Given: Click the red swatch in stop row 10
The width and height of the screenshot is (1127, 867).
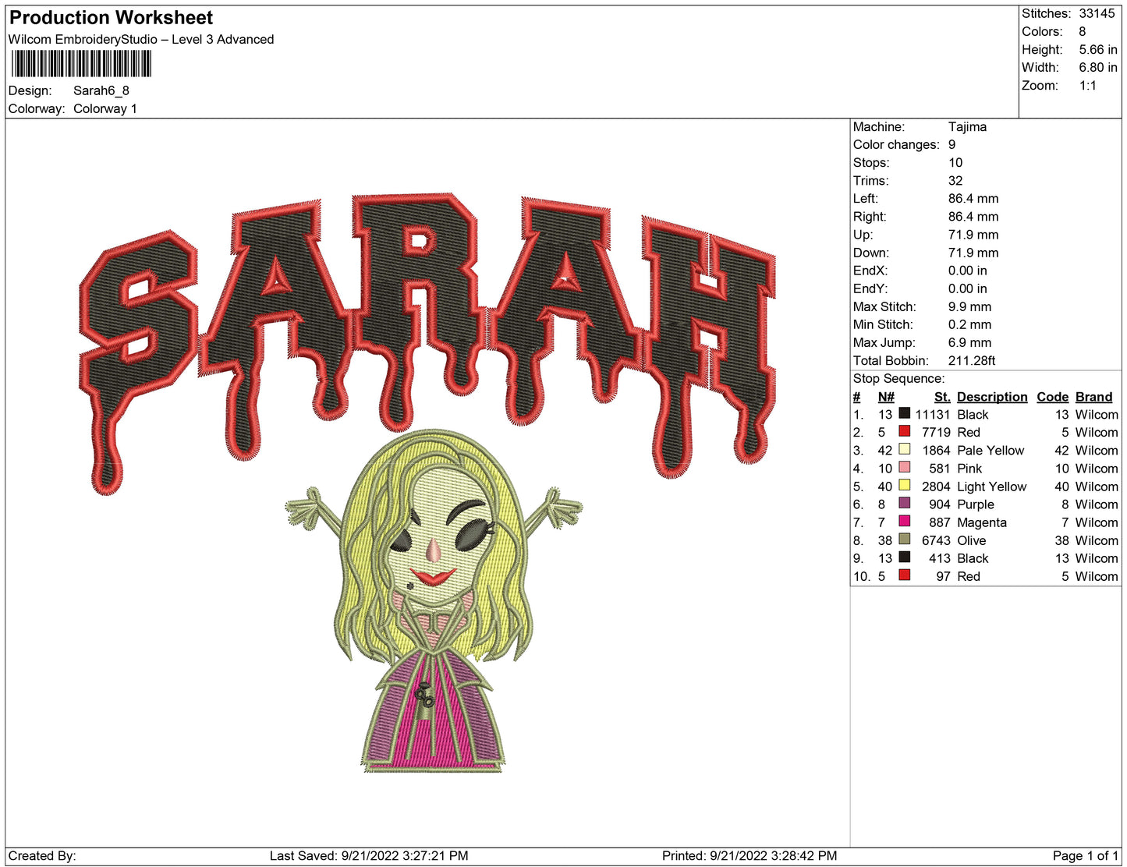Looking at the screenshot, I should point(905,575).
